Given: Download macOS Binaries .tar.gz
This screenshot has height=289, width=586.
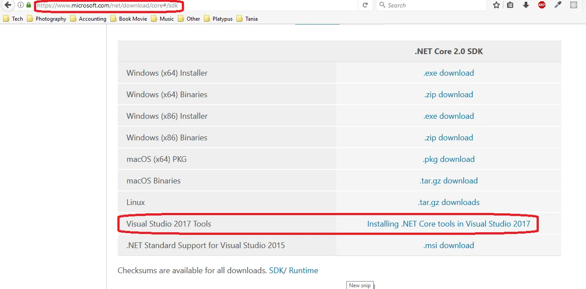Looking at the screenshot, I should 448,181.
